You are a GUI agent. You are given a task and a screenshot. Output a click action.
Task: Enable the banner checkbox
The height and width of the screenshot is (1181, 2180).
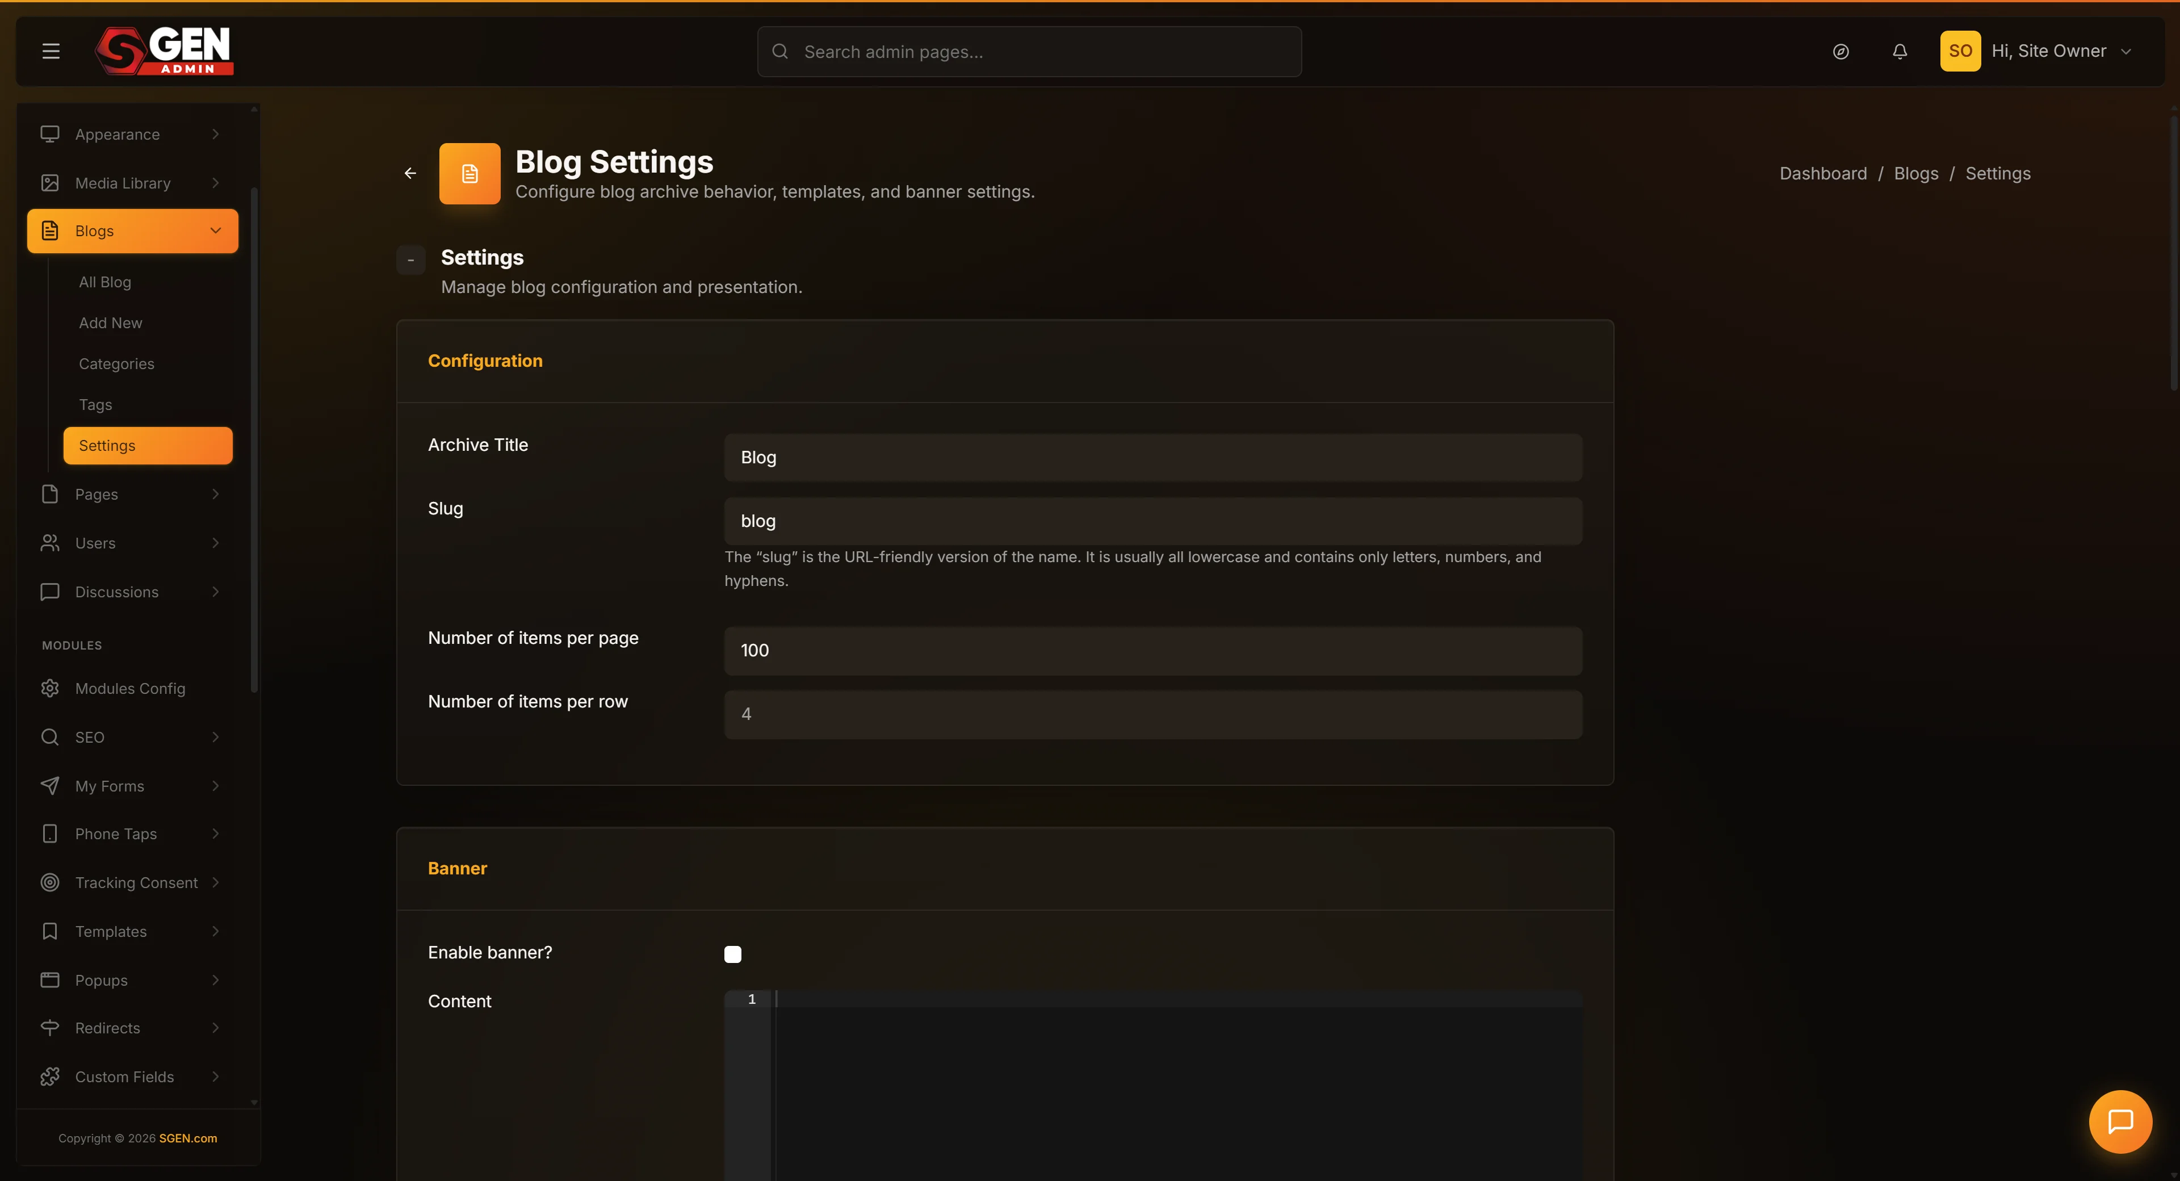733,954
